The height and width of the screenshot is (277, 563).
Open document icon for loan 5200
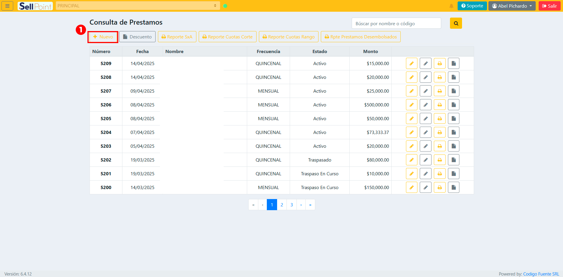(453, 188)
